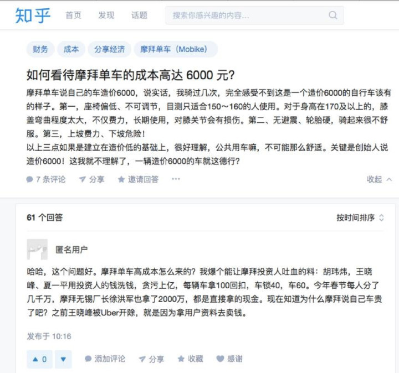
Task: Open the 7 条评论 comment bubble
Action: [29, 179]
